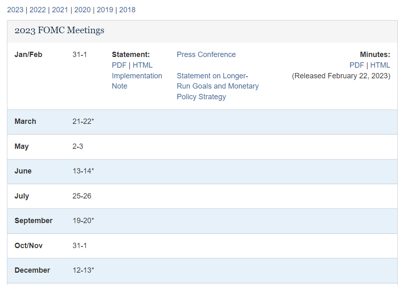
Task: Jump to the 2018 meetings year link
Action: (127, 10)
